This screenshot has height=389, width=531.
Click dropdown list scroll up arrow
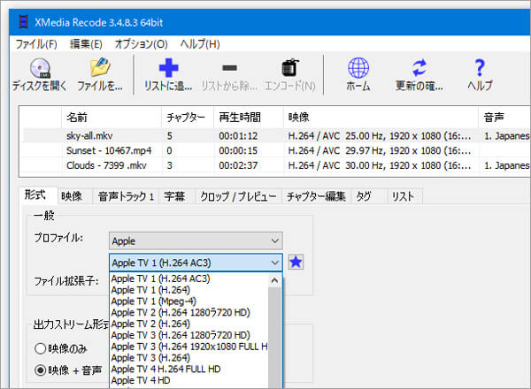(274, 280)
